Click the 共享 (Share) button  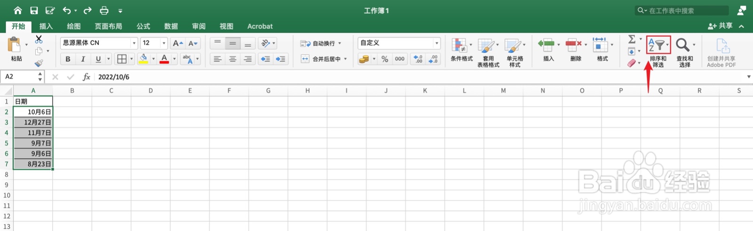click(x=721, y=26)
